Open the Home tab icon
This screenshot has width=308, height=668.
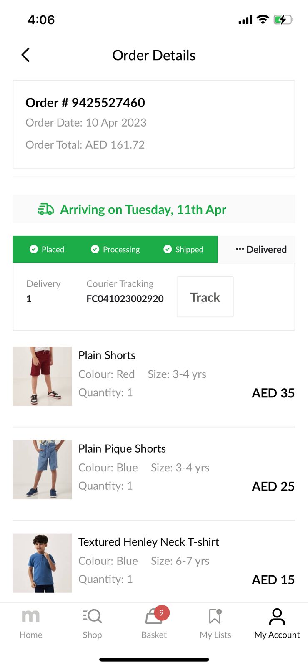(x=30, y=616)
